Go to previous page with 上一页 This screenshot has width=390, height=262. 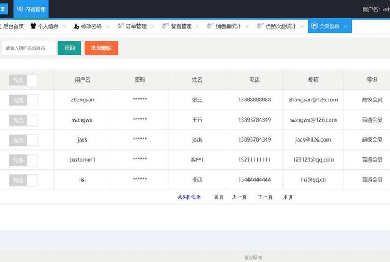coord(239,197)
